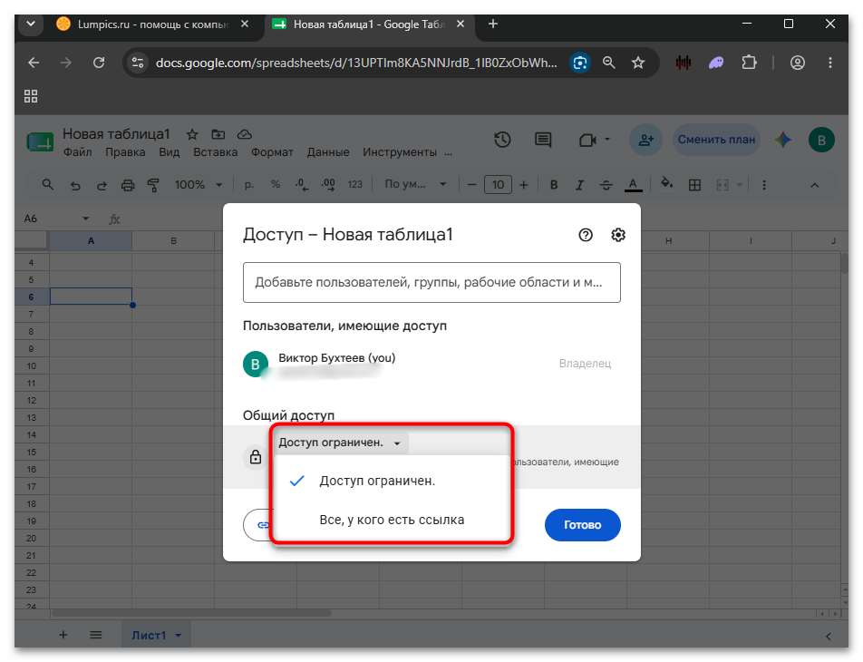The image size is (863, 662).
Task: Click the share person-plus icon
Action: (645, 140)
